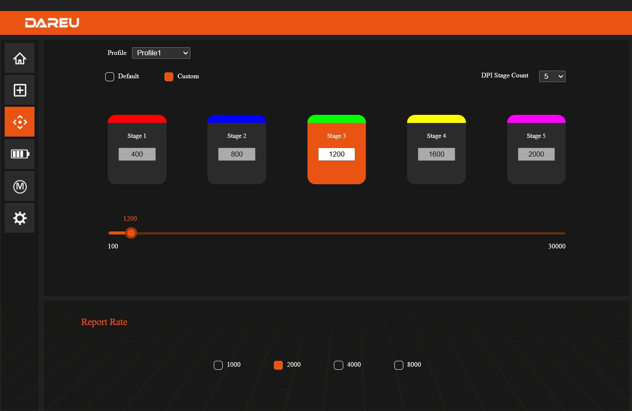The width and height of the screenshot is (632, 411).
Task: Open the DPI Stage Count dropdown
Action: tap(552, 76)
